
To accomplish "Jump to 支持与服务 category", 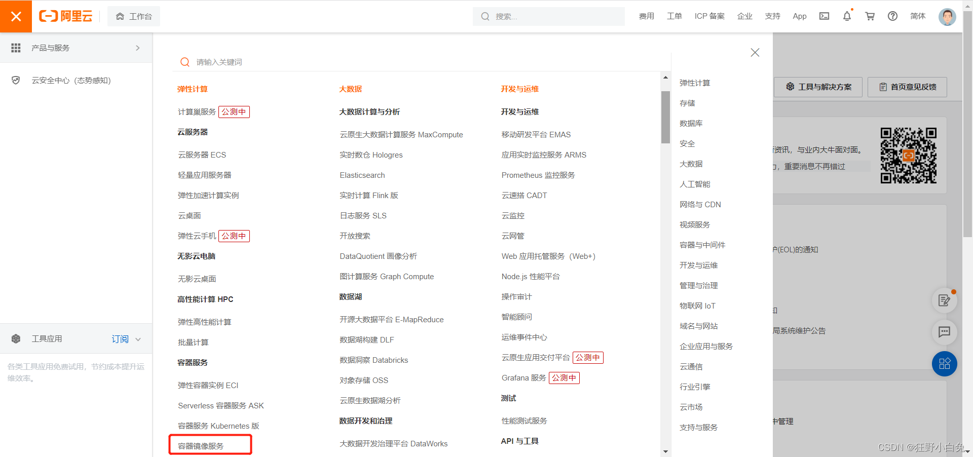I will point(699,427).
